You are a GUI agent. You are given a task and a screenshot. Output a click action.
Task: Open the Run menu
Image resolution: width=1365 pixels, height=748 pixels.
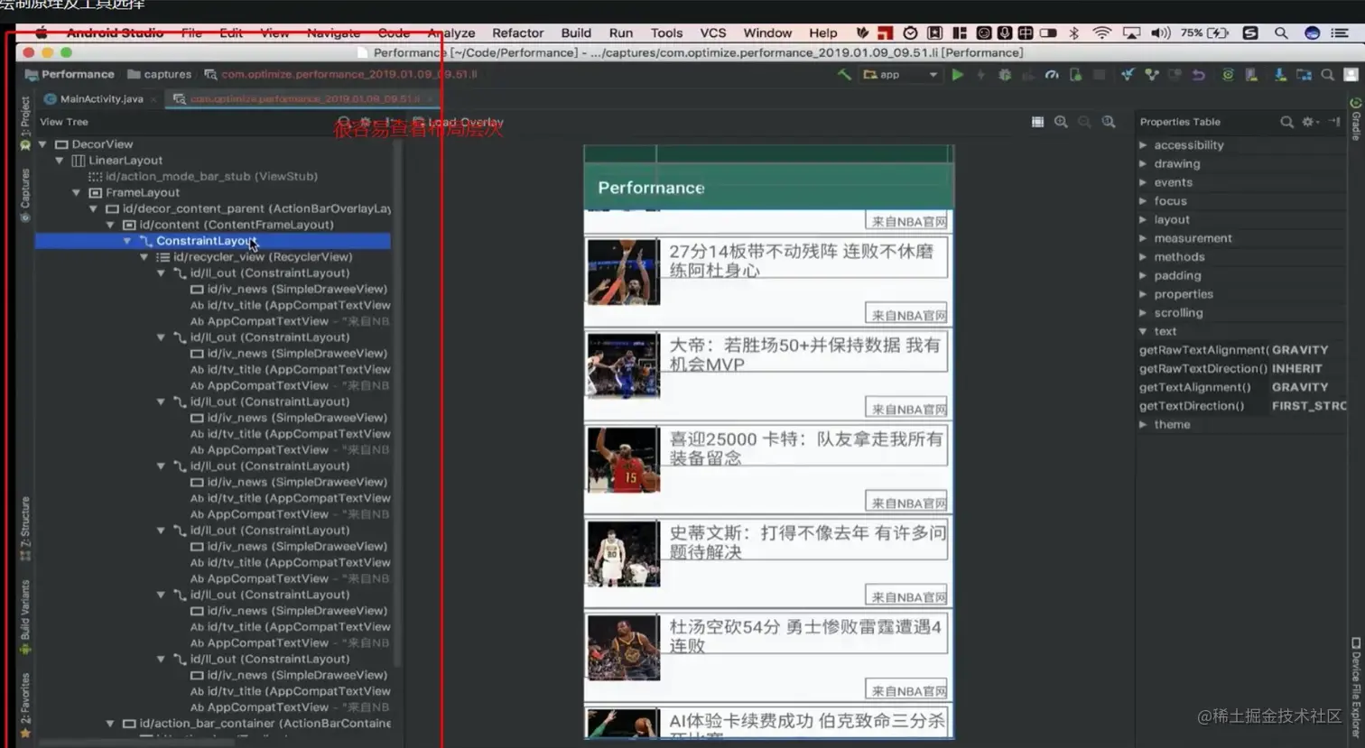[x=621, y=32]
